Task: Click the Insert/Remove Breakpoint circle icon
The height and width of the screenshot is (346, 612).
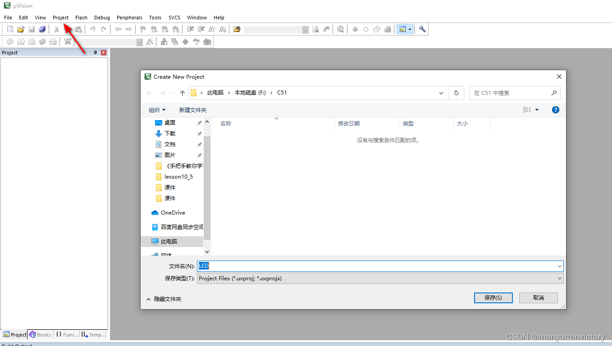Action: click(355, 29)
